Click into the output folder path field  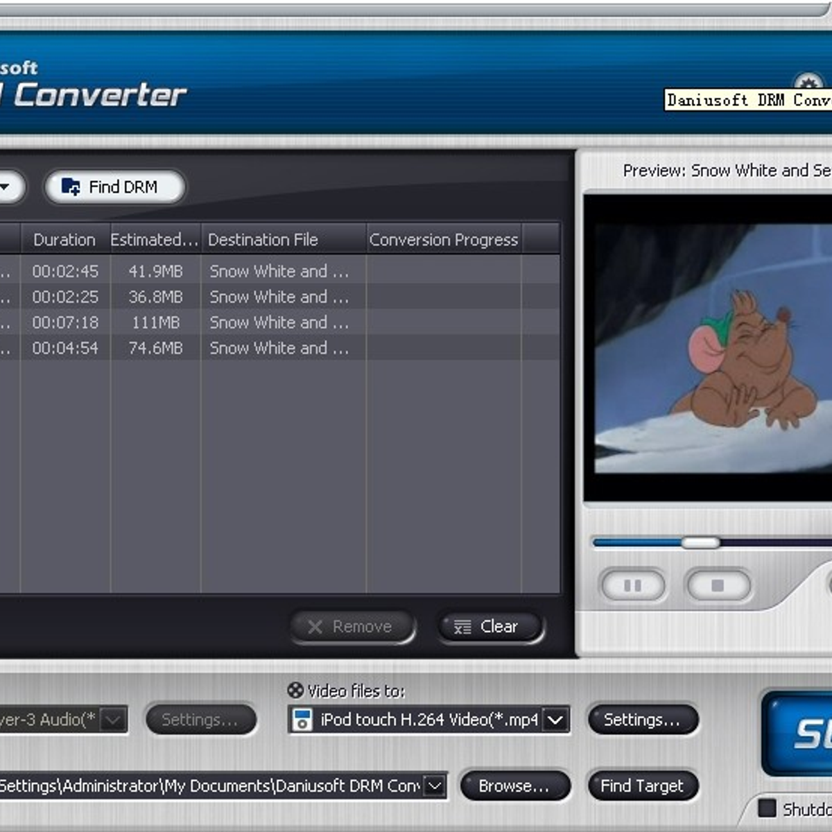click(x=211, y=786)
